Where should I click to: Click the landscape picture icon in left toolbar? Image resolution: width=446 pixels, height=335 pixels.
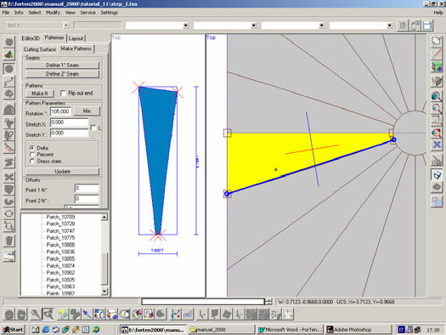click(x=9, y=256)
